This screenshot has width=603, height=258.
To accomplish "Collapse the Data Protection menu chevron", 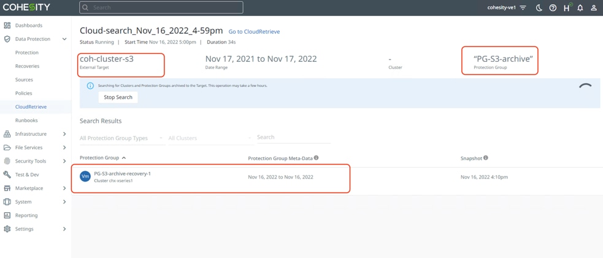I will pyautogui.click(x=64, y=39).
